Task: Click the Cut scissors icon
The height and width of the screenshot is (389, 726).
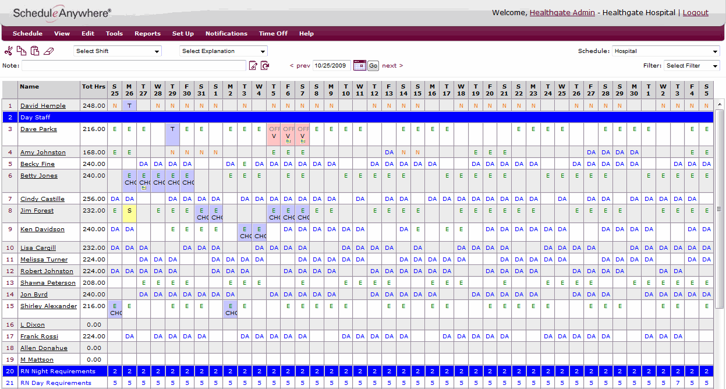Action: point(8,51)
